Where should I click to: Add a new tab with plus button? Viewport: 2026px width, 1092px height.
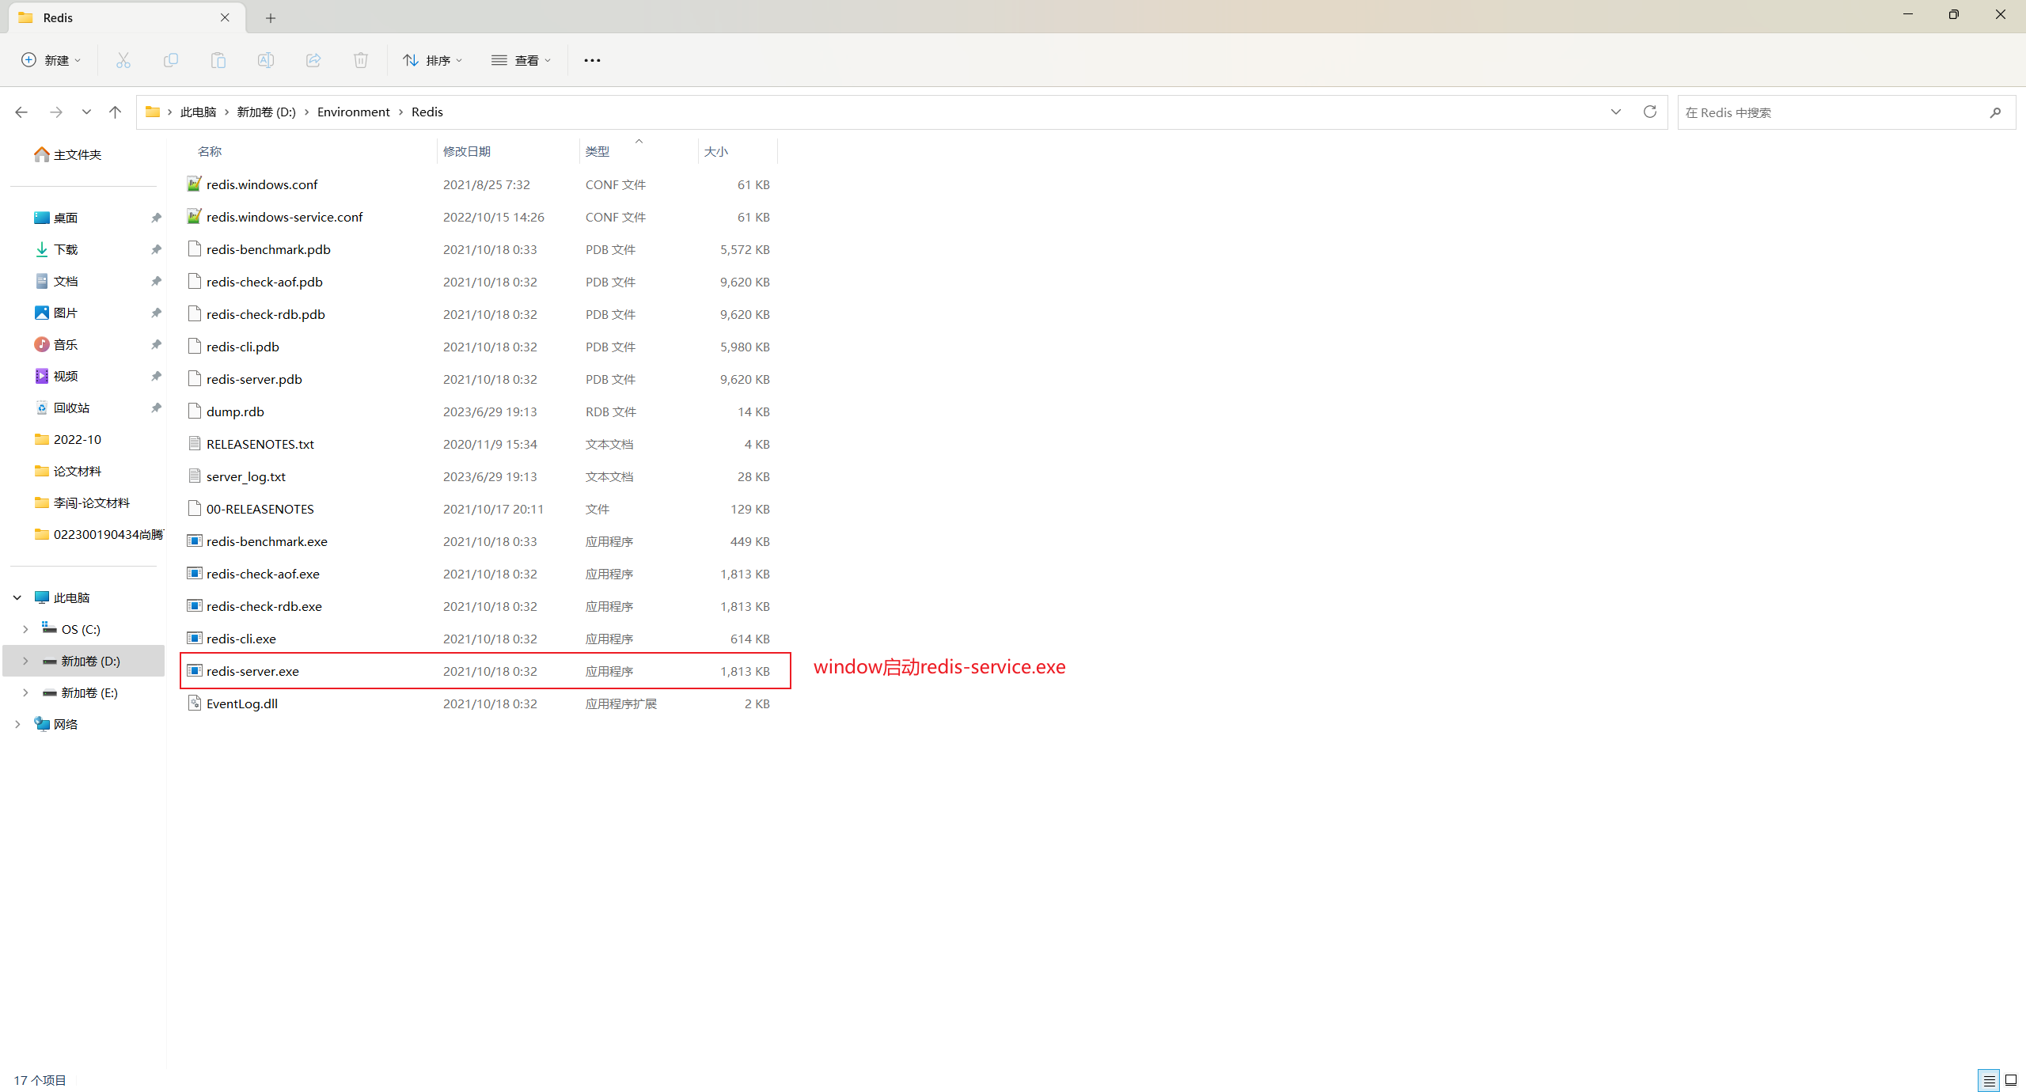(x=271, y=18)
